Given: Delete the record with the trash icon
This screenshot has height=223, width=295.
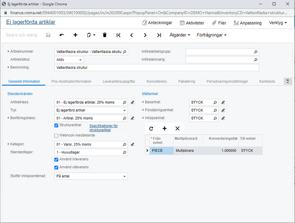Looking at the screenshot, I should pos(105,35).
